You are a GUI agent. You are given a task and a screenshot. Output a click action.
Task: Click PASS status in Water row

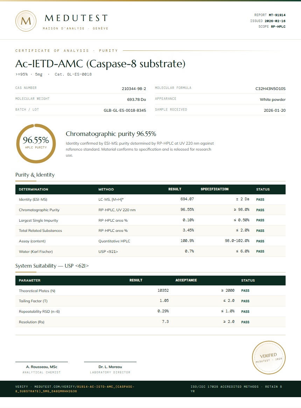point(260,251)
